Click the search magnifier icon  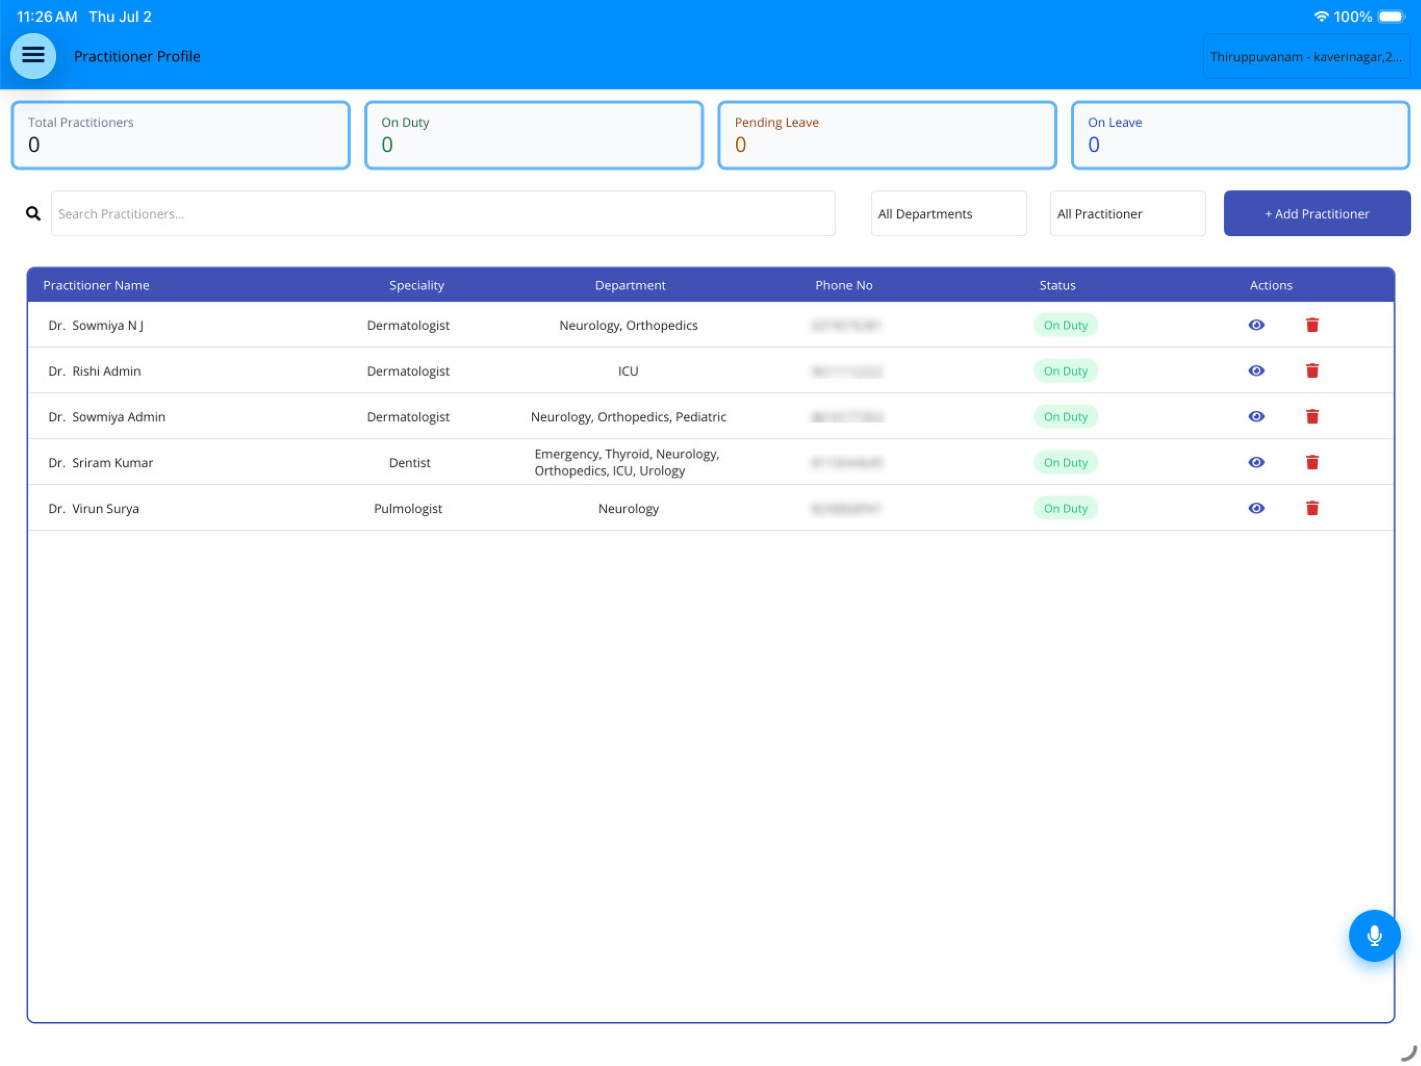coord(34,213)
